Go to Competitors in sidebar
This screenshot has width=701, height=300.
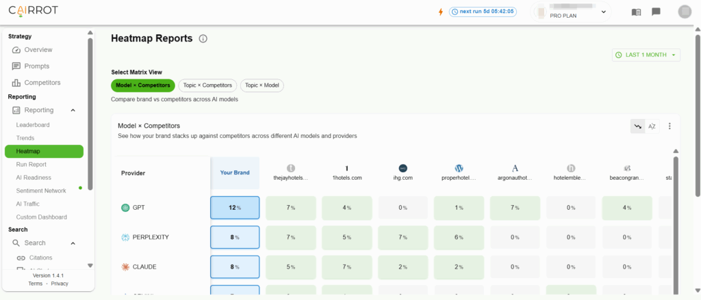point(42,83)
